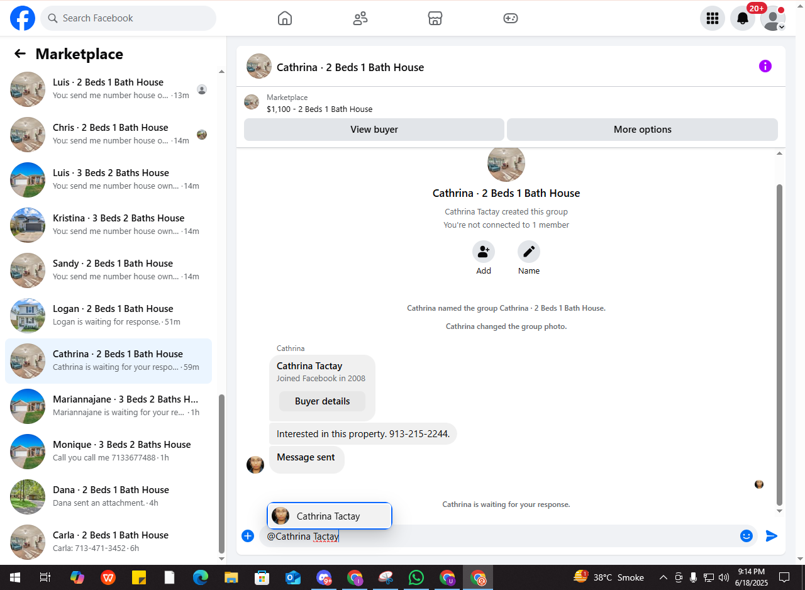This screenshot has width=805, height=590.
Task: Click the conversation list scroll-up arrow
Action: click(x=221, y=72)
